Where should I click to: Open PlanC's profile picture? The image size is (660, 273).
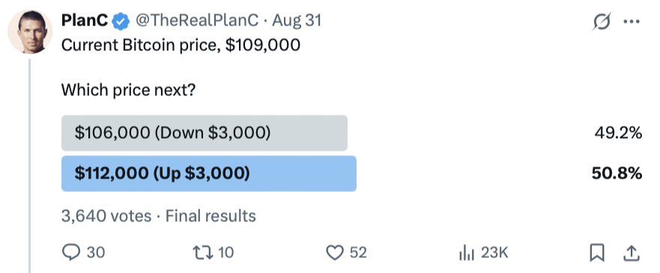click(x=30, y=31)
